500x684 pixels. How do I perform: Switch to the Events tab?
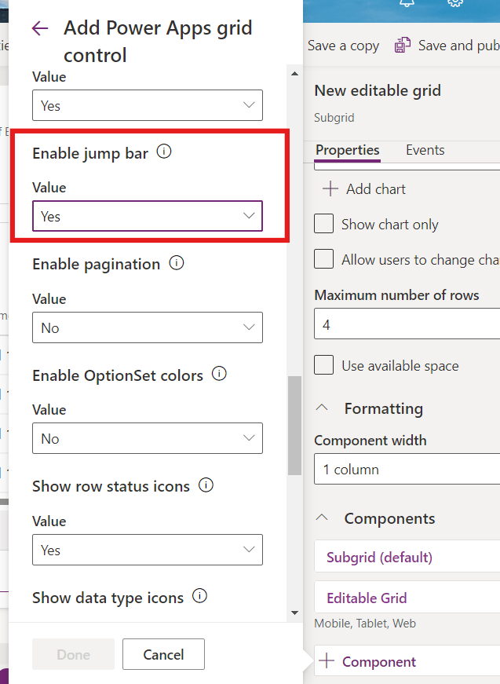click(425, 150)
